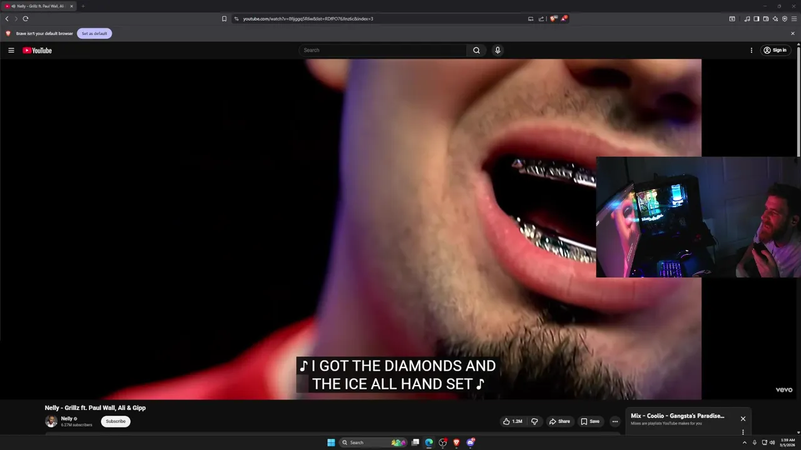801x450 pixels.
Task: Click the address bar URL
Action: tap(308, 19)
